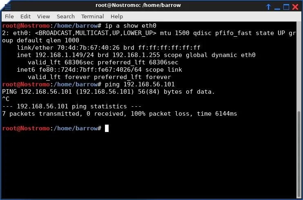Open the View menu
Screen dimensions: 303x200
[43, 17]
